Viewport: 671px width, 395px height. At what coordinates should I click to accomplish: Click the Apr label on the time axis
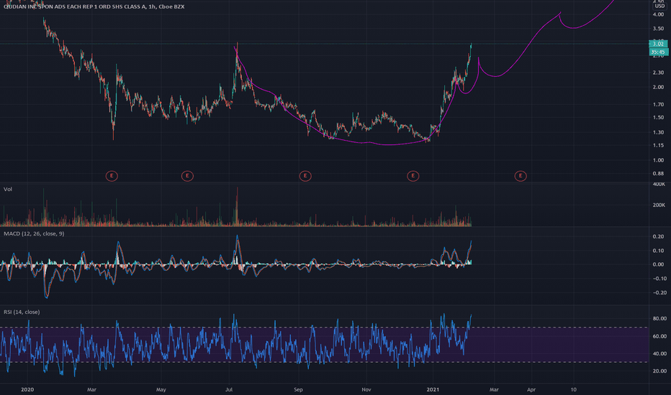(531, 389)
